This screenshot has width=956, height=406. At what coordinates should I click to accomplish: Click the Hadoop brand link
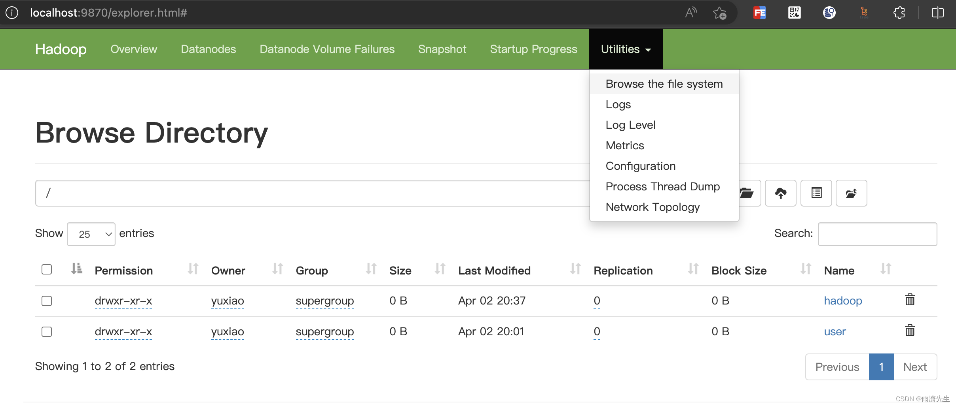(61, 49)
